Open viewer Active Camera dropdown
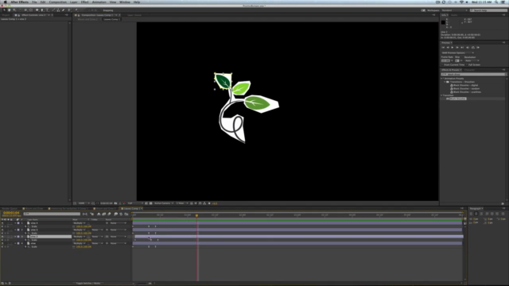The image size is (509, 286). coord(164,203)
